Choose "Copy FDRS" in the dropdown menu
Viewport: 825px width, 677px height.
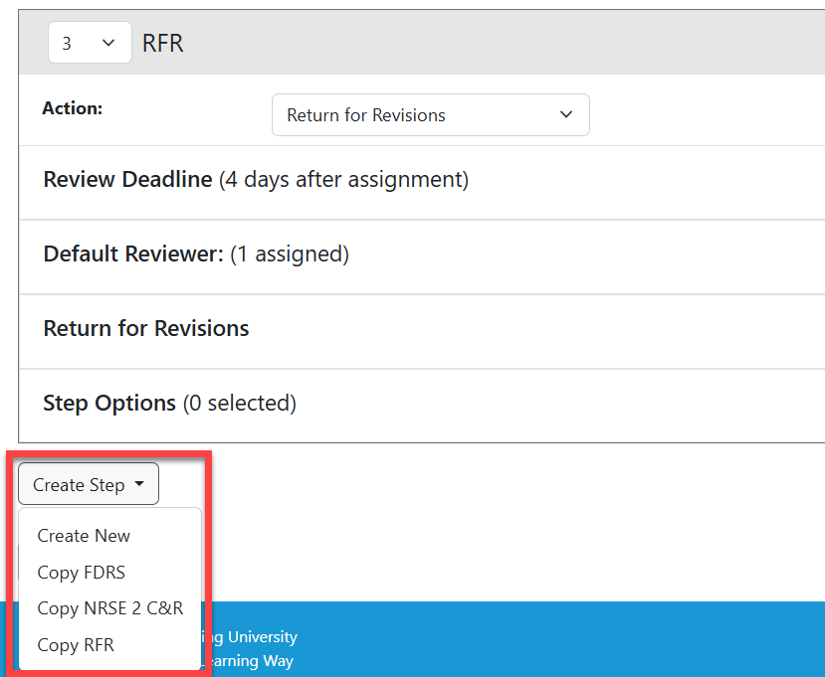tap(81, 572)
